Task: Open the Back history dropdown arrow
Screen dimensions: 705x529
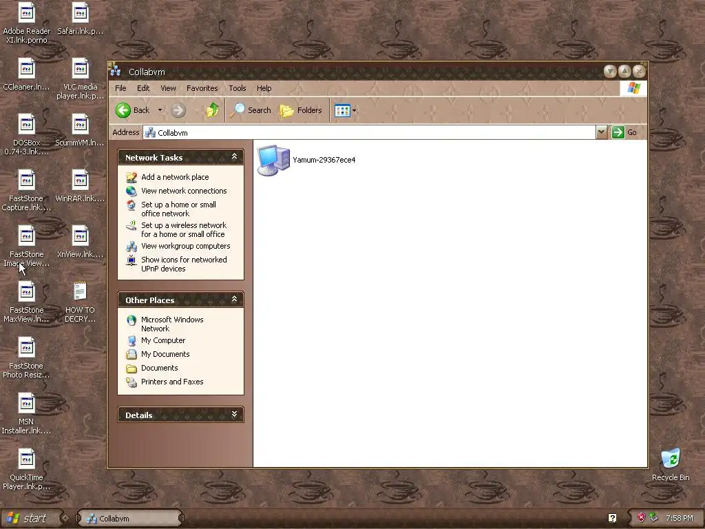Action: point(160,110)
